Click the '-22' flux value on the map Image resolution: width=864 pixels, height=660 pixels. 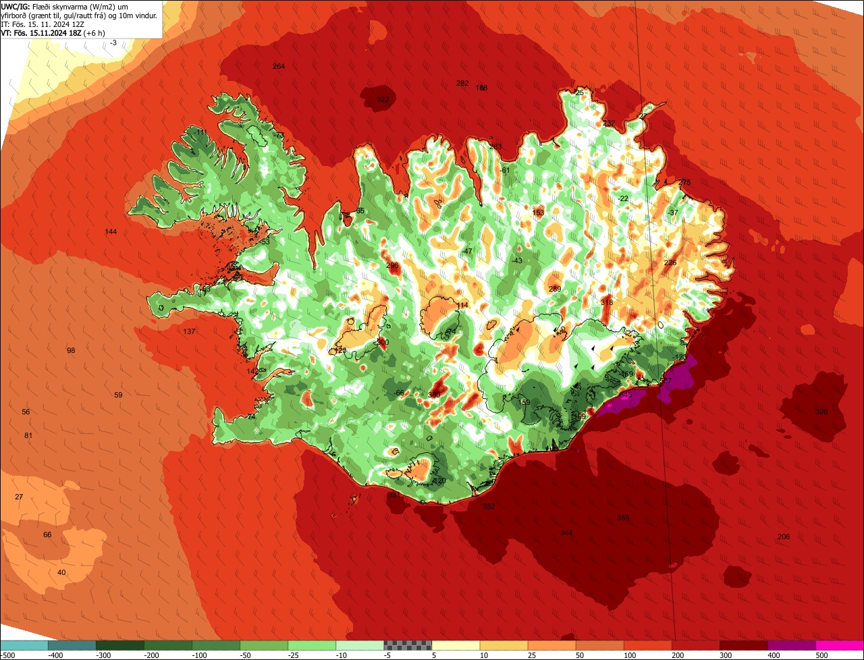click(x=623, y=198)
